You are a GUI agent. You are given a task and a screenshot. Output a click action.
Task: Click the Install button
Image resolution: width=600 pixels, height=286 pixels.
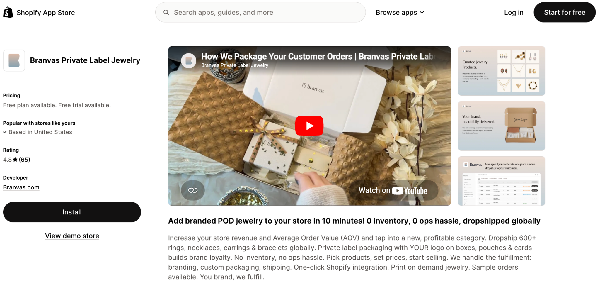click(72, 212)
